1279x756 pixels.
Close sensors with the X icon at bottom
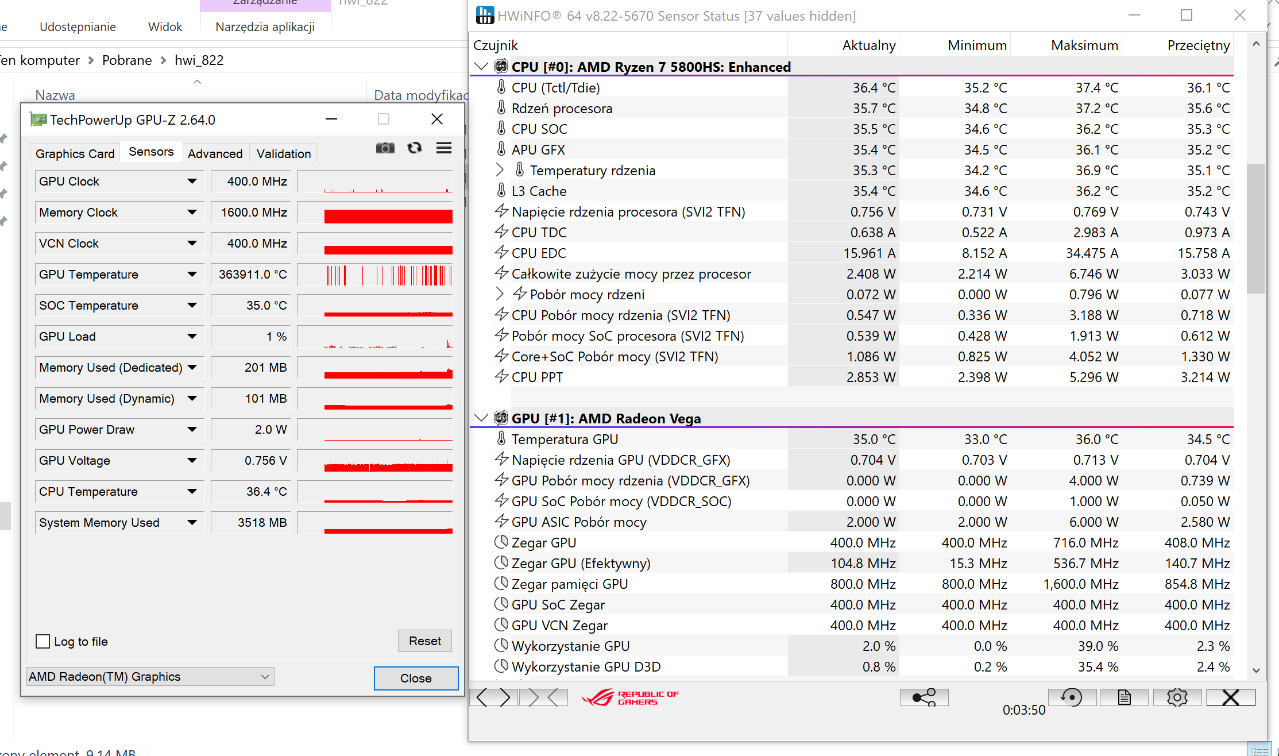point(1230,697)
